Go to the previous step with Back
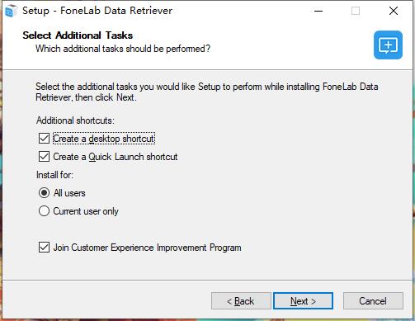This screenshot has height=321, width=415. tap(241, 301)
